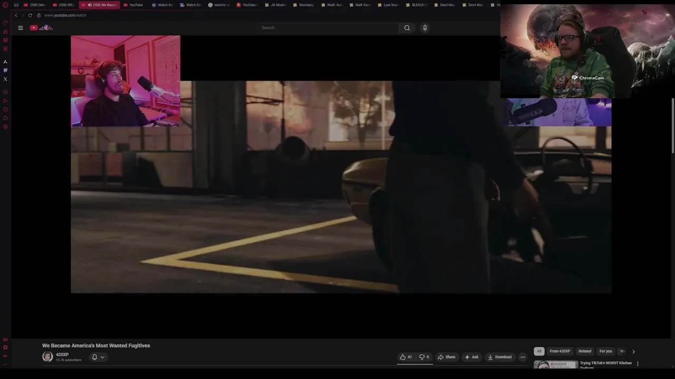675x379 pixels.
Task: Click the Download button
Action: tap(499, 357)
